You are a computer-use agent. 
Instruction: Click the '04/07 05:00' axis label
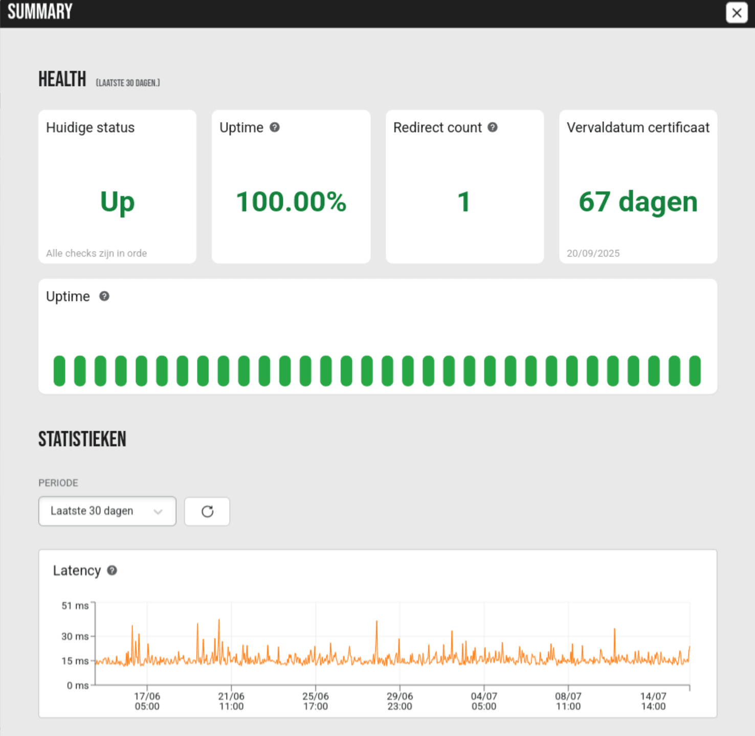(x=484, y=701)
